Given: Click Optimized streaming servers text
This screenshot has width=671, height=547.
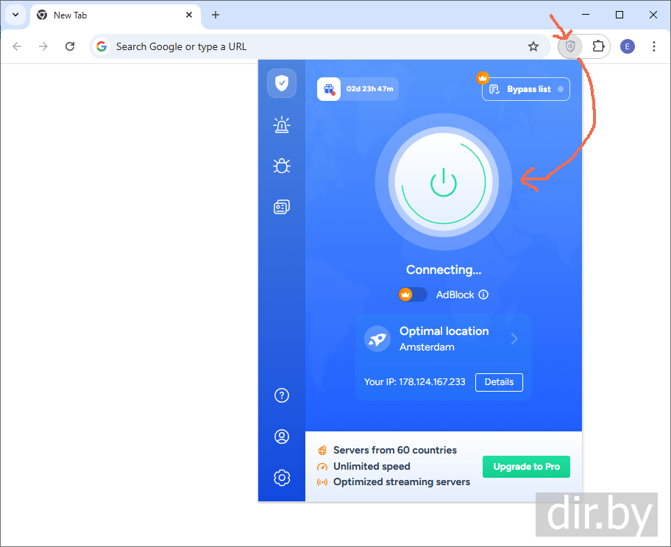Looking at the screenshot, I should (x=402, y=482).
